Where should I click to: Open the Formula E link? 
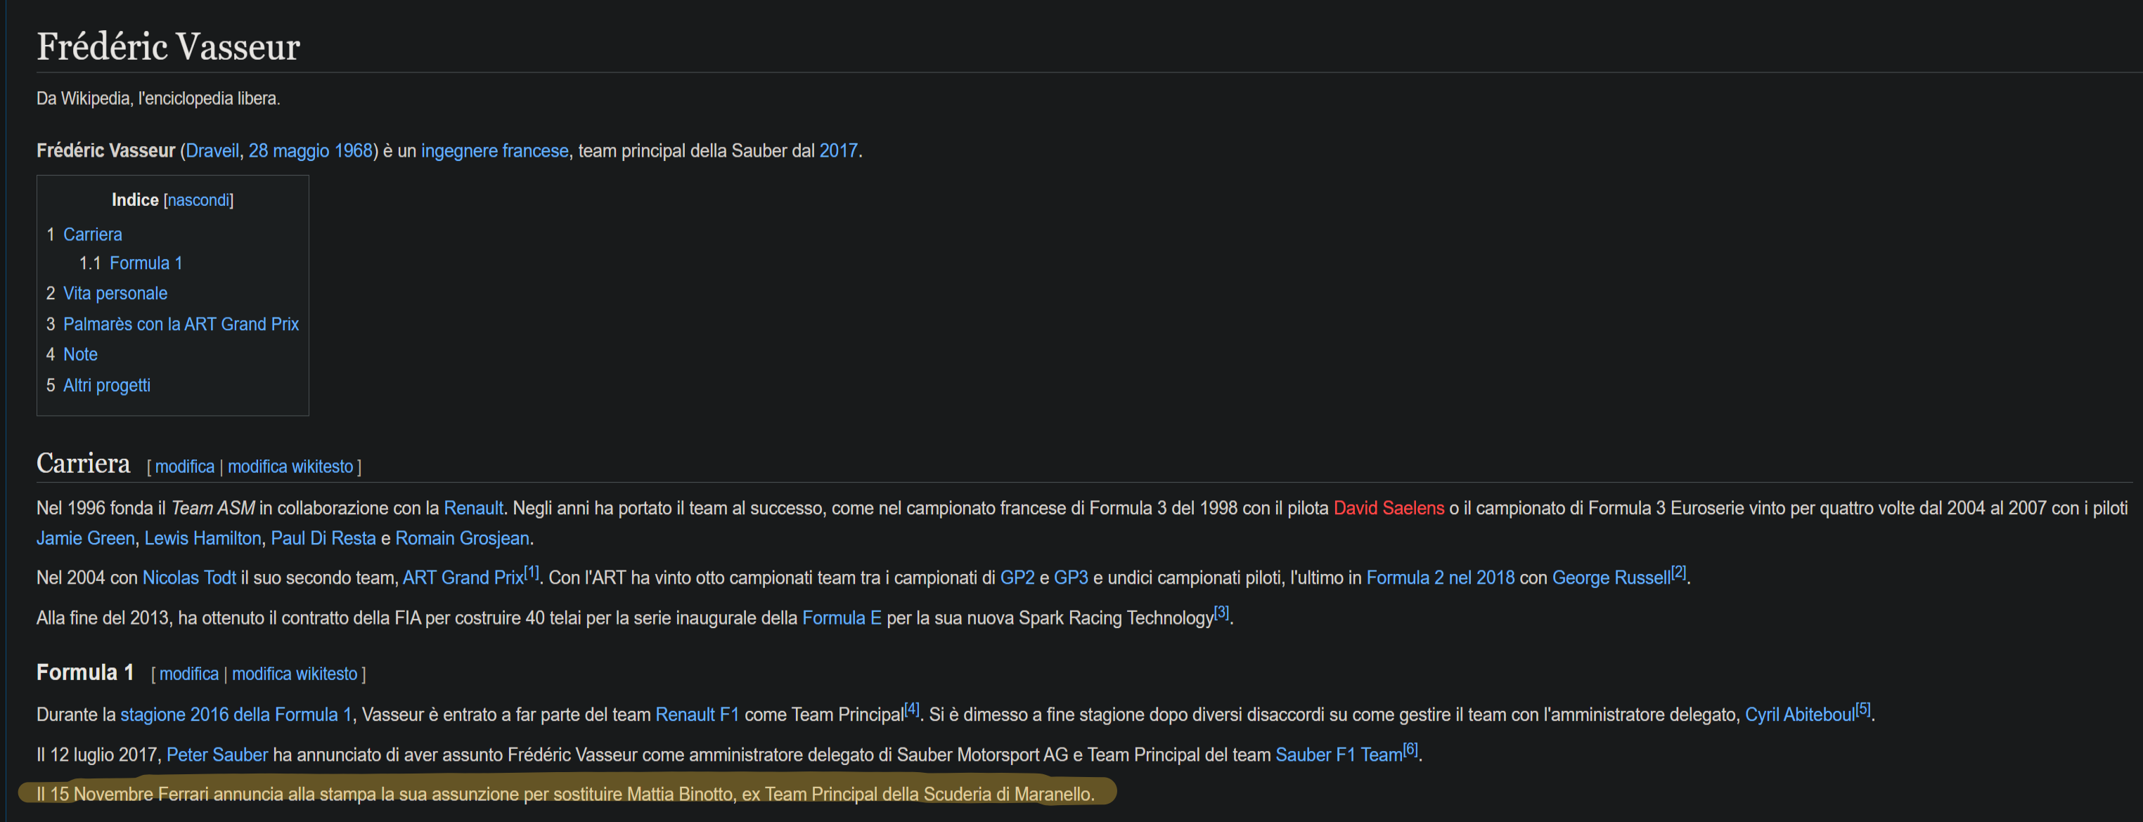[842, 618]
